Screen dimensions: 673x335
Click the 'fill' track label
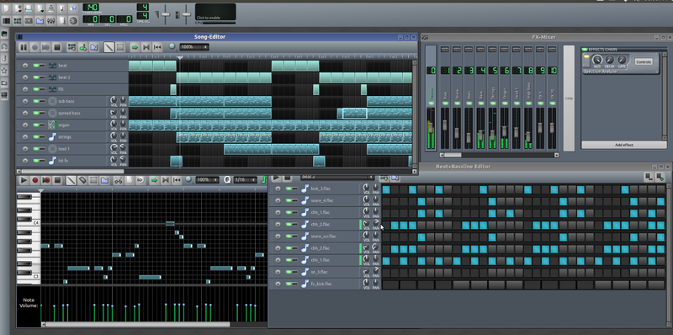[61, 89]
